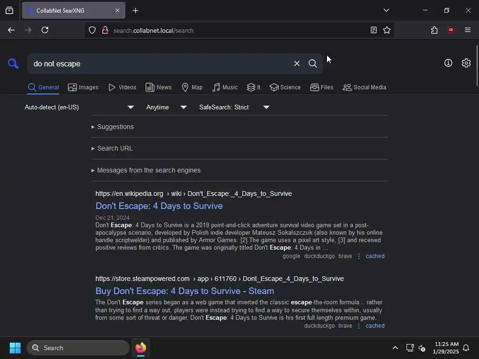Switch to the Map tab
479x359 pixels.
[x=192, y=87]
